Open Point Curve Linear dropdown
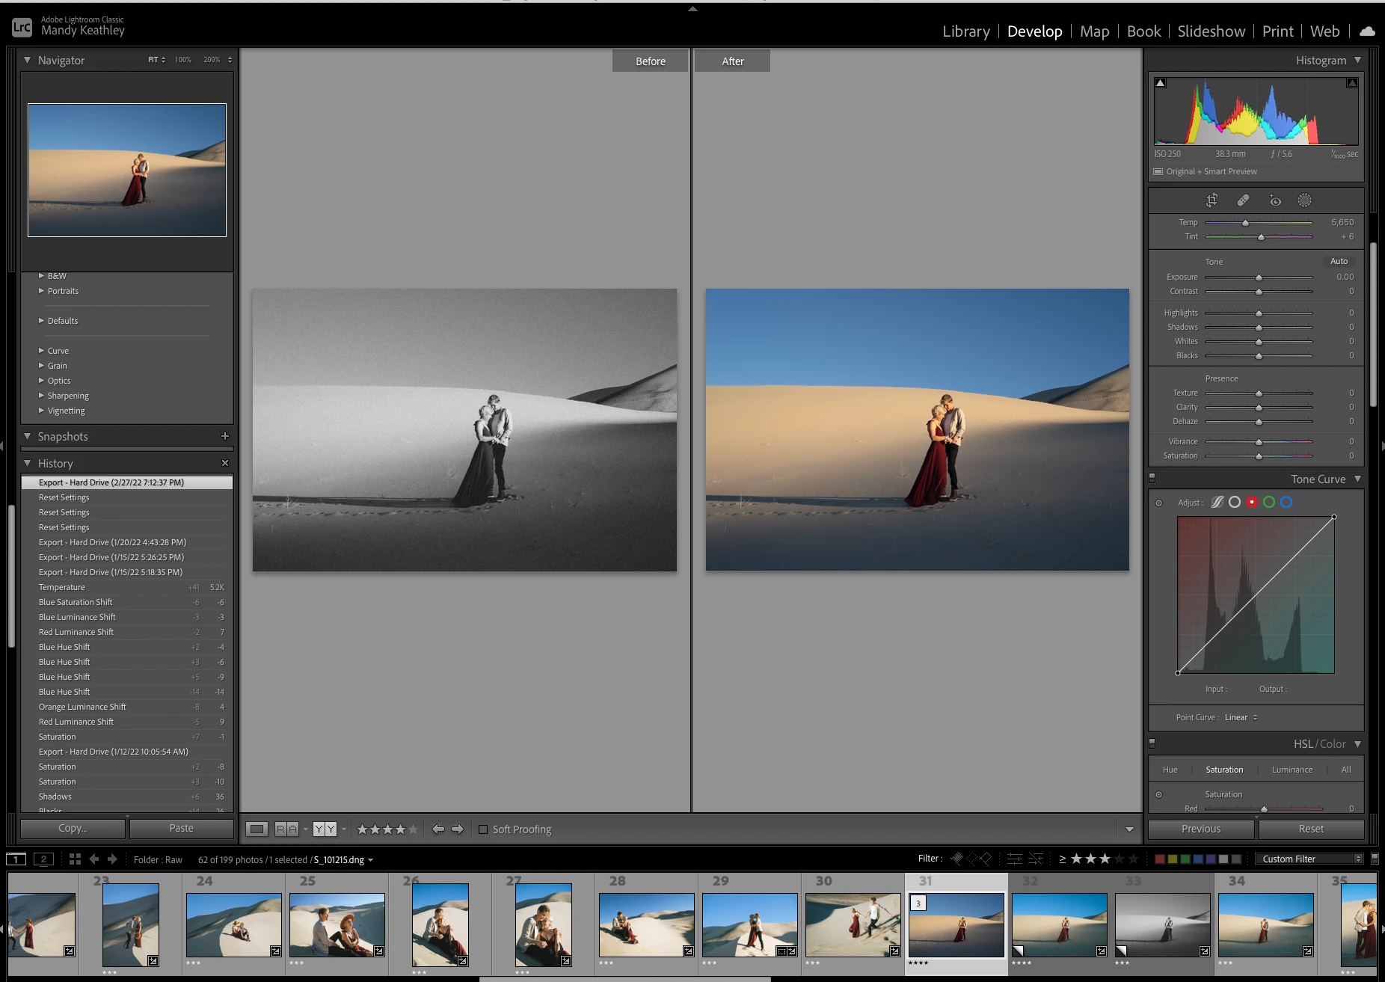The width and height of the screenshot is (1385, 982). [1241, 717]
